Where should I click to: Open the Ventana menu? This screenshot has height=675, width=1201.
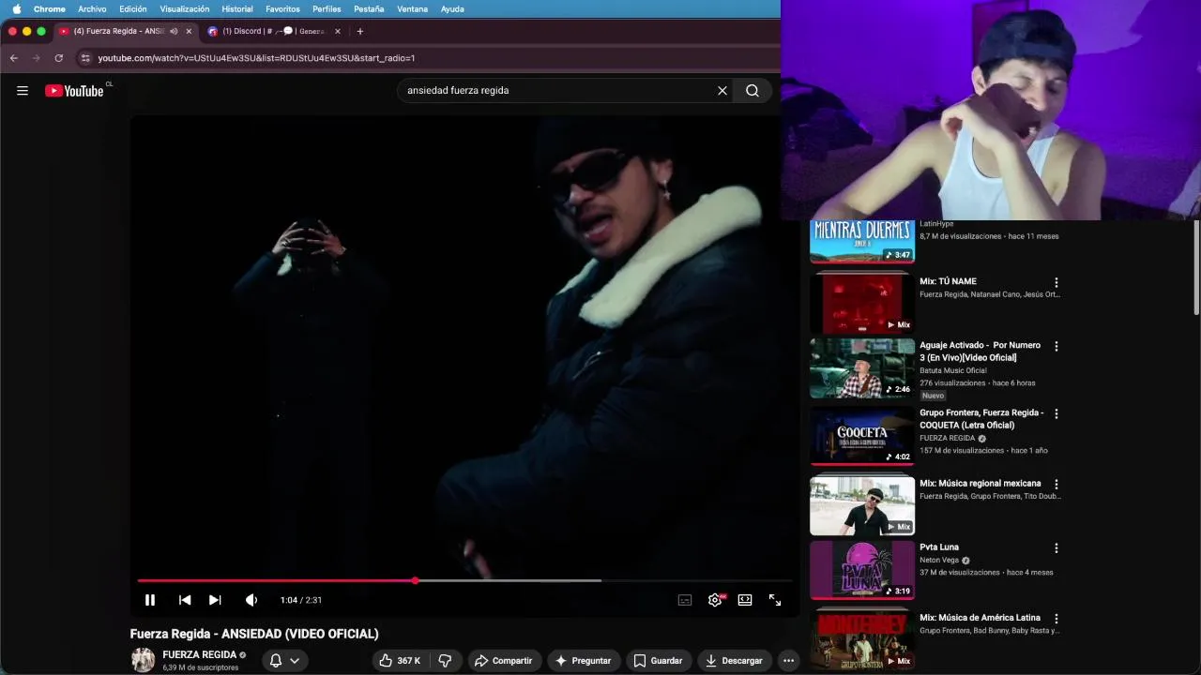coord(413,8)
